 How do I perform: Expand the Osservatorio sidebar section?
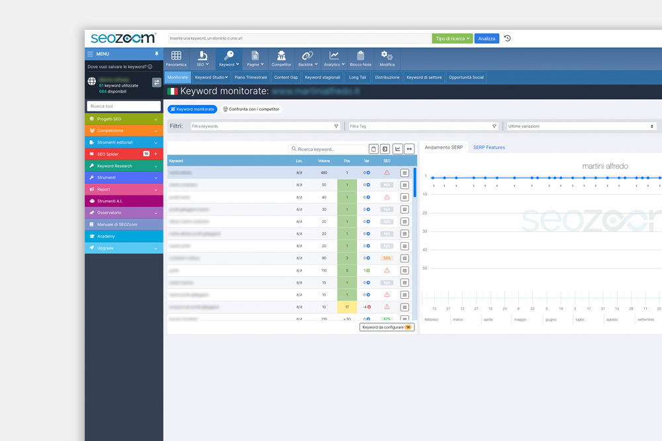coord(124,213)
